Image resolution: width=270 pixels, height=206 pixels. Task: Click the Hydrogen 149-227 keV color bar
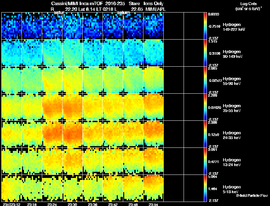205,26
